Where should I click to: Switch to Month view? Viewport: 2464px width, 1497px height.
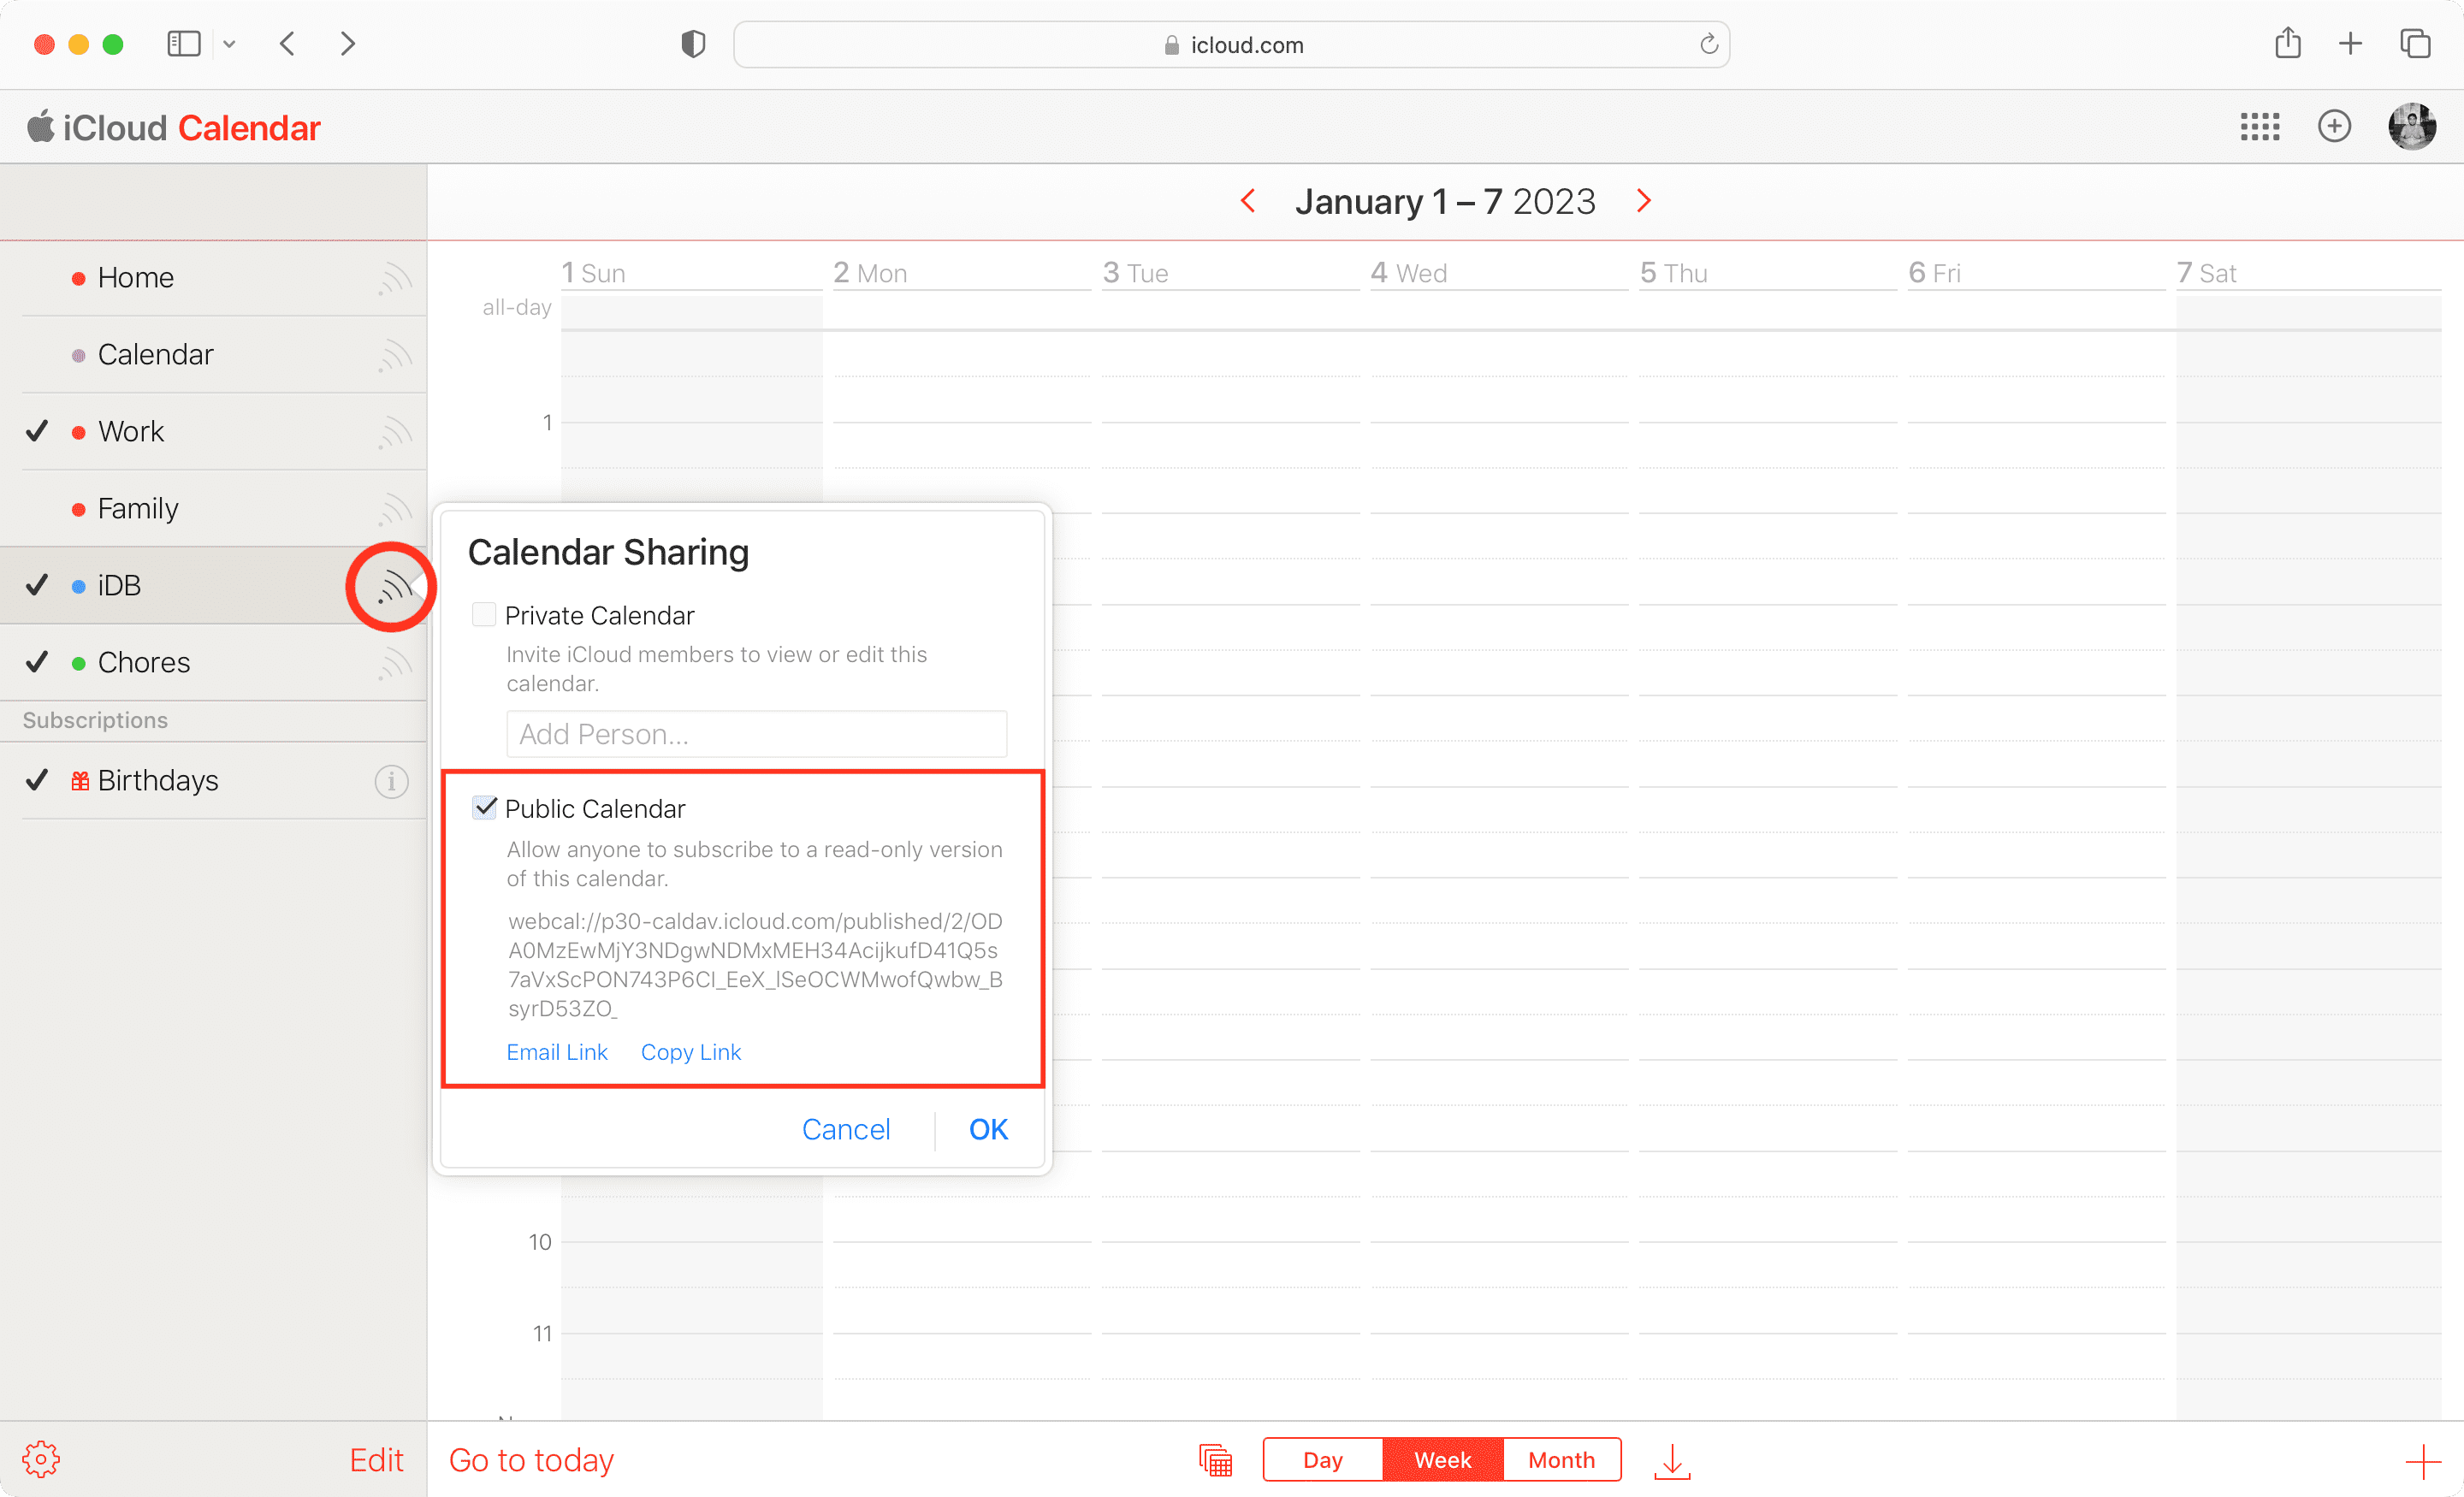(1561, 1460)
